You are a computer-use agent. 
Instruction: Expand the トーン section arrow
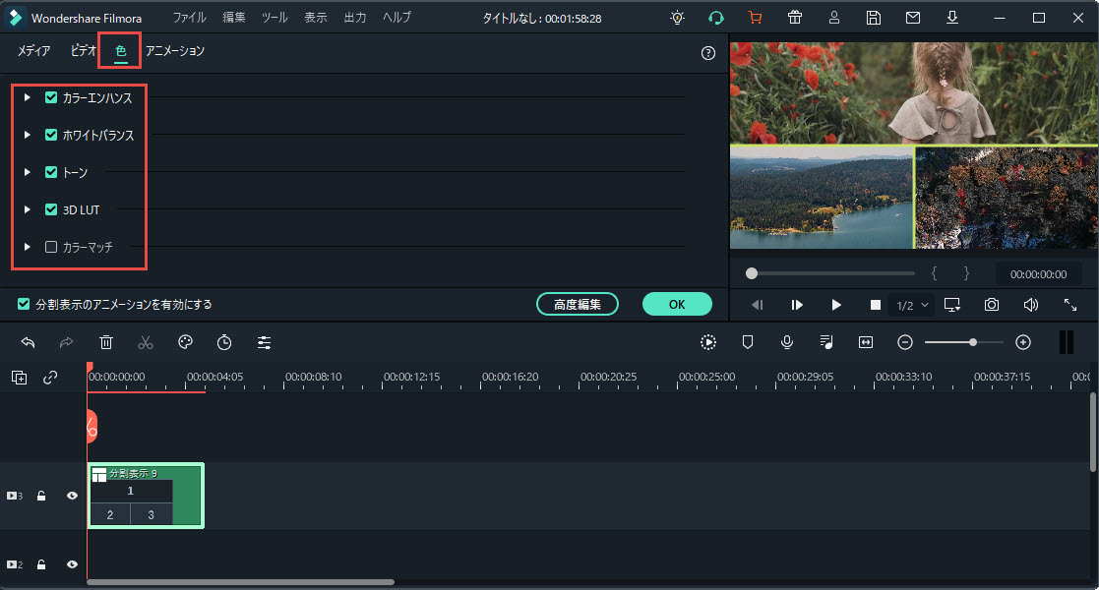click(x=28, y=172)
